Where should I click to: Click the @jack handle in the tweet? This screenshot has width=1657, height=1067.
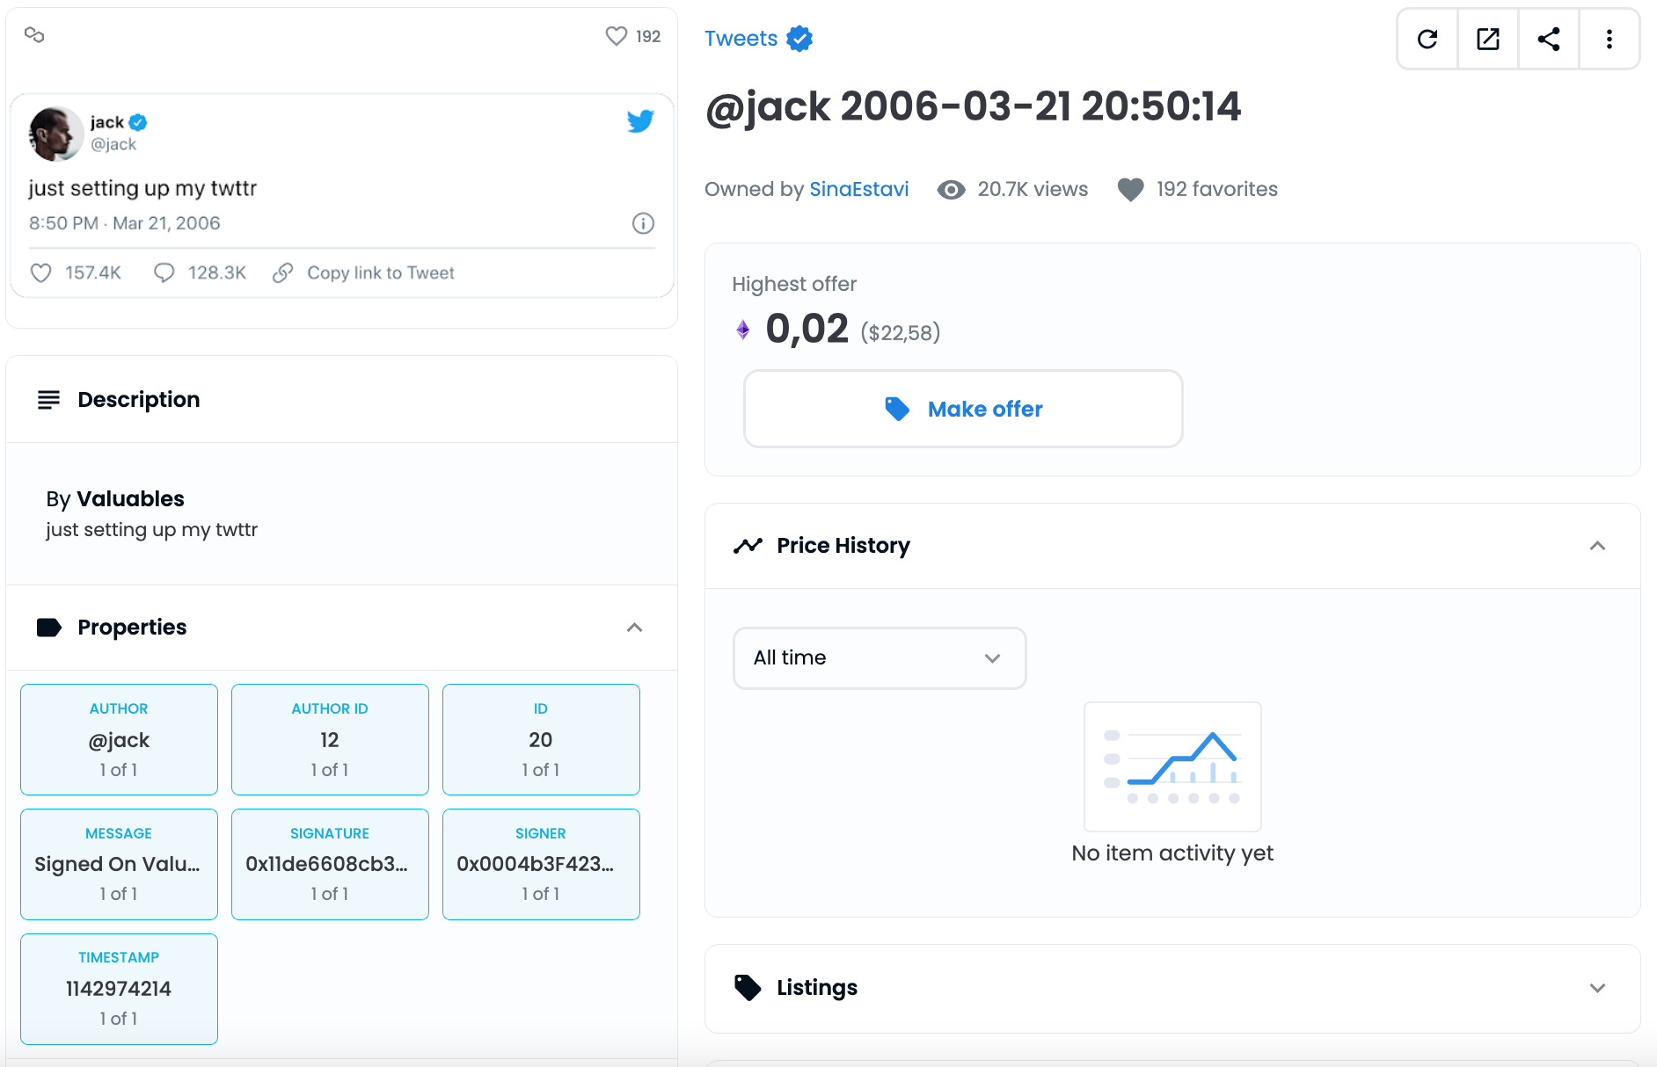(x=113, y=144)
